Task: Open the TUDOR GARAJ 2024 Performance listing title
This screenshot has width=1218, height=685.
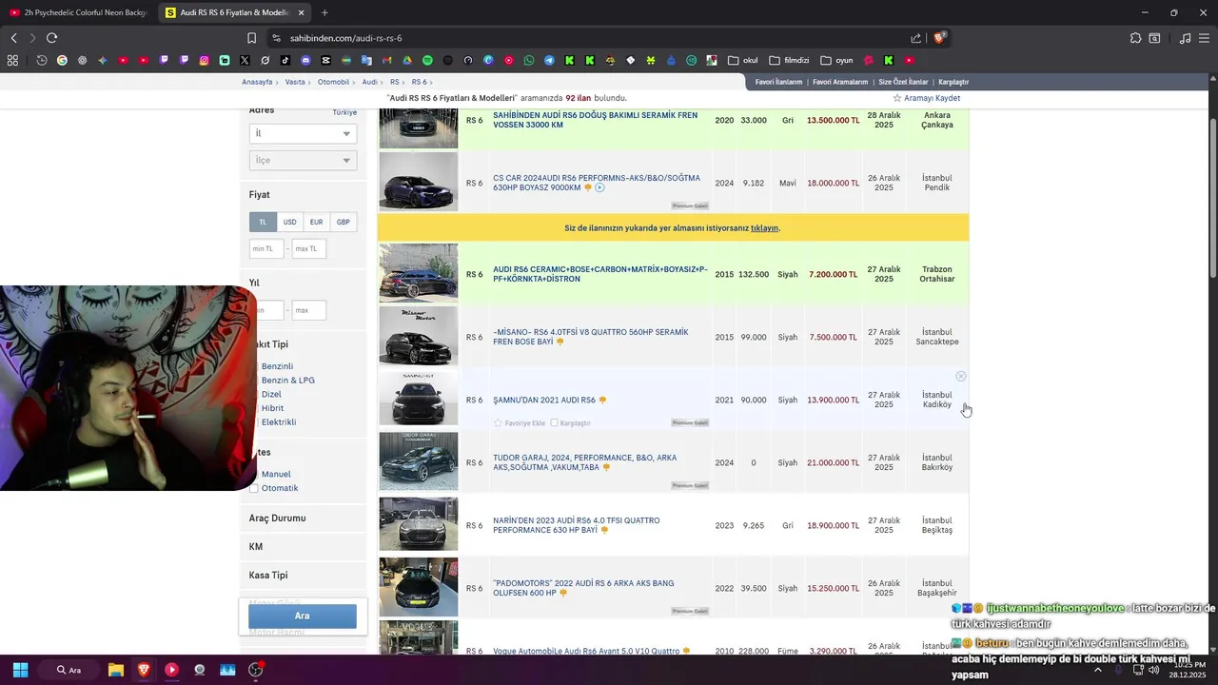Action: point(585,462)
